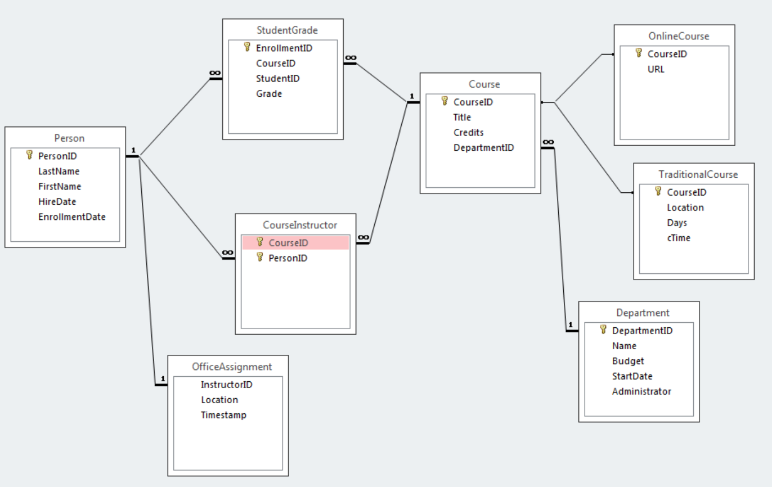Click the Budget field in Department
Image resolution: width=772 pixels, height=487 pixels.
point(629,360)
